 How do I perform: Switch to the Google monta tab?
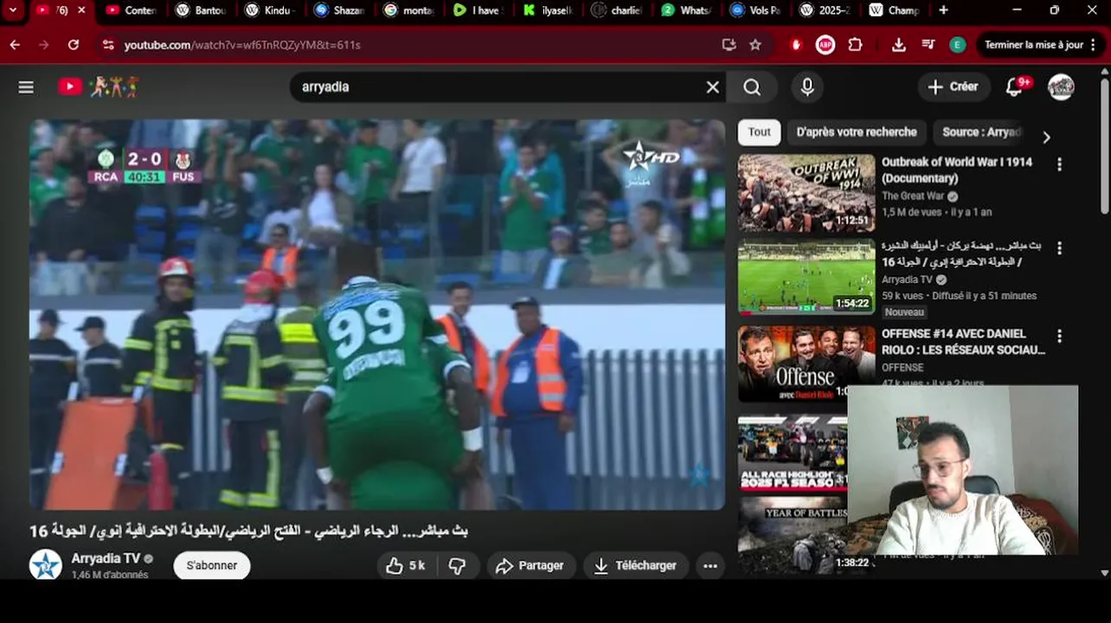408,10
